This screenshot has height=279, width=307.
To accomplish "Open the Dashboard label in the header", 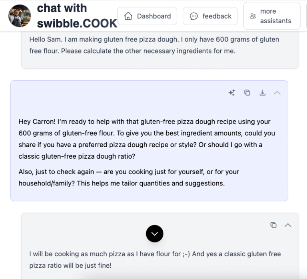I will (153, 16).
